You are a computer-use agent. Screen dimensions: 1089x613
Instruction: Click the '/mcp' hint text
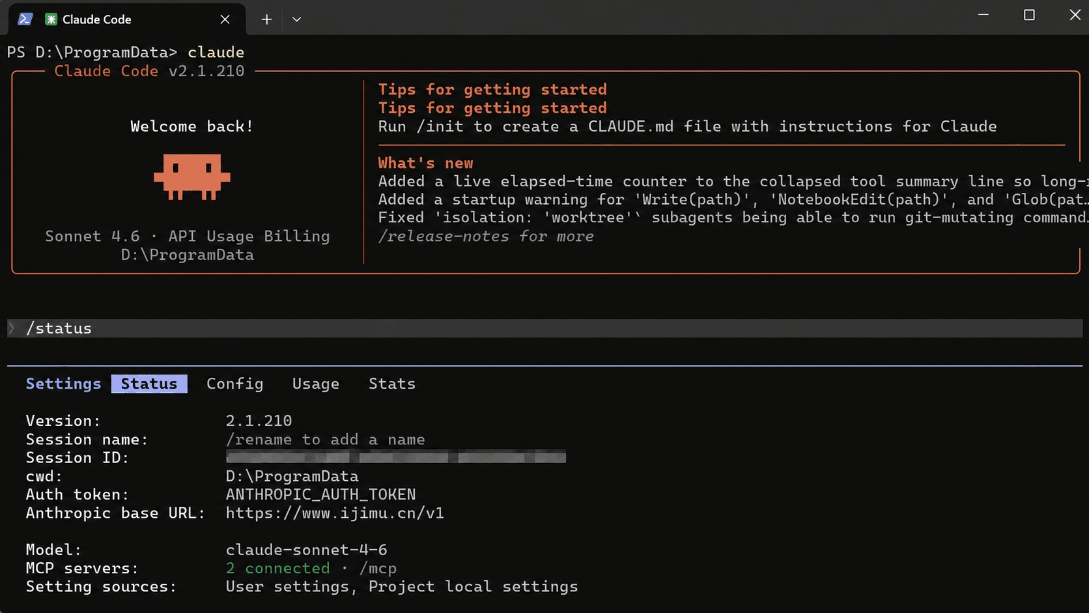pyautogui.click(x=378, y=568)
